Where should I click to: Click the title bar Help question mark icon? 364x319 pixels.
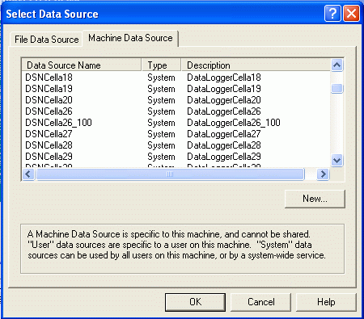pos(332,13)
